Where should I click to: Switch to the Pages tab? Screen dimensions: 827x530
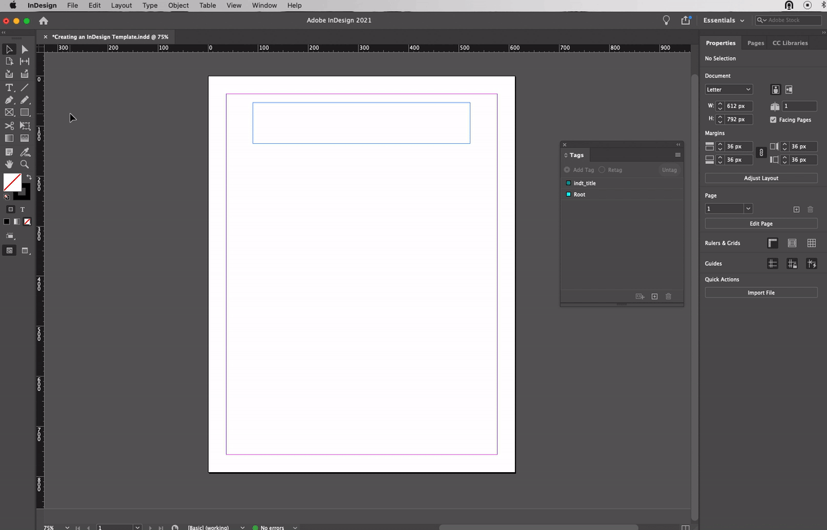pyautogui.click(x=755, y=43)
